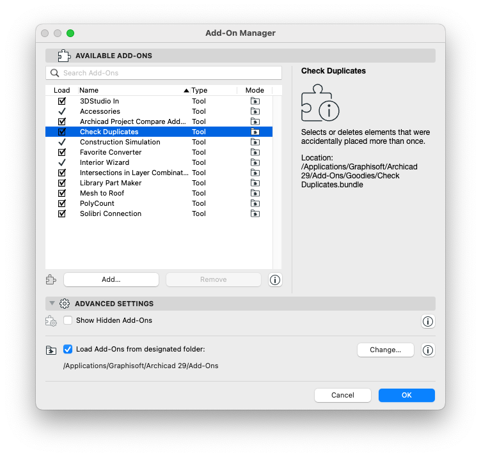
Task: Confirm with the OK button
Action: click(x=406, y=395)
